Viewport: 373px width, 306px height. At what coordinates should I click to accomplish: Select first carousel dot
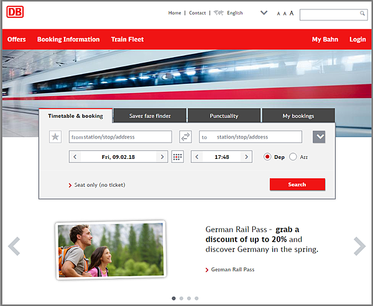173,298
